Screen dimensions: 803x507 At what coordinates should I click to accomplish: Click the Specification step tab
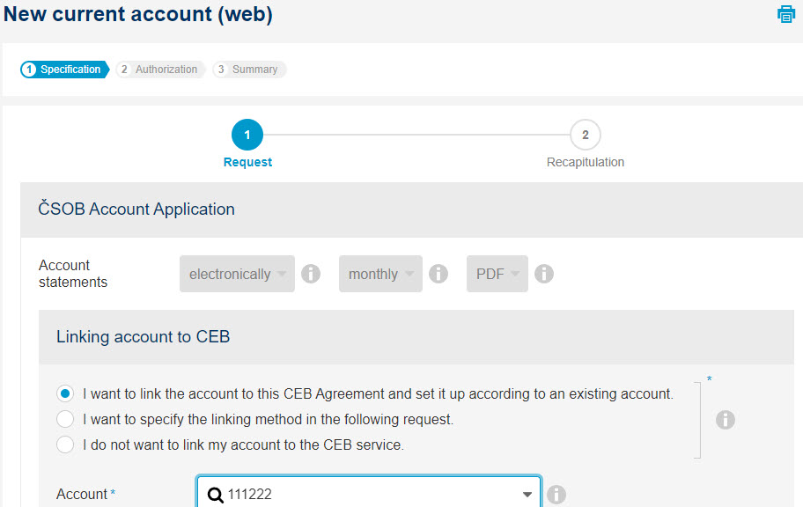64,70
